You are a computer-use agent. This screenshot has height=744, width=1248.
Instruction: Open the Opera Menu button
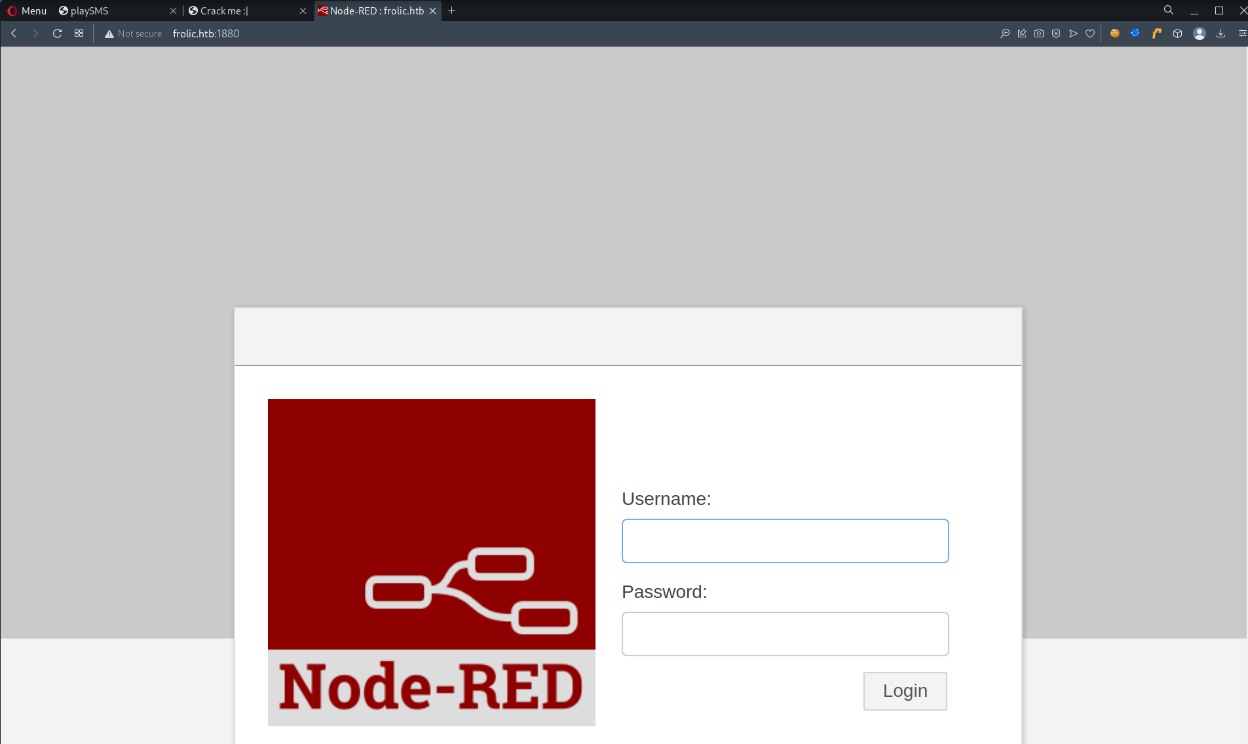click(27, 10)
